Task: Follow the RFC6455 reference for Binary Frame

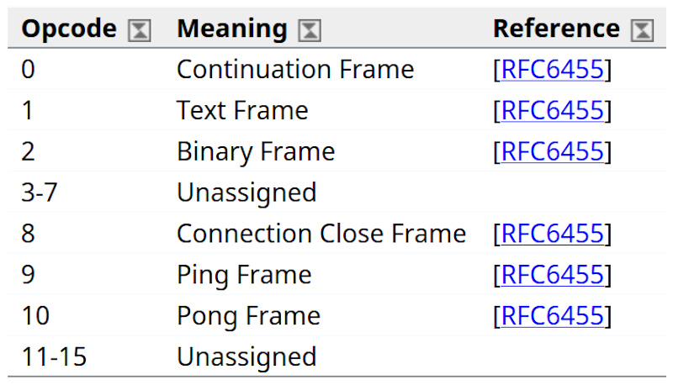Action: point(553,152)
